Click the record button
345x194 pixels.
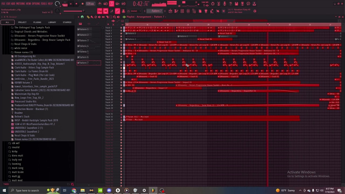click(x=82, y=4)
